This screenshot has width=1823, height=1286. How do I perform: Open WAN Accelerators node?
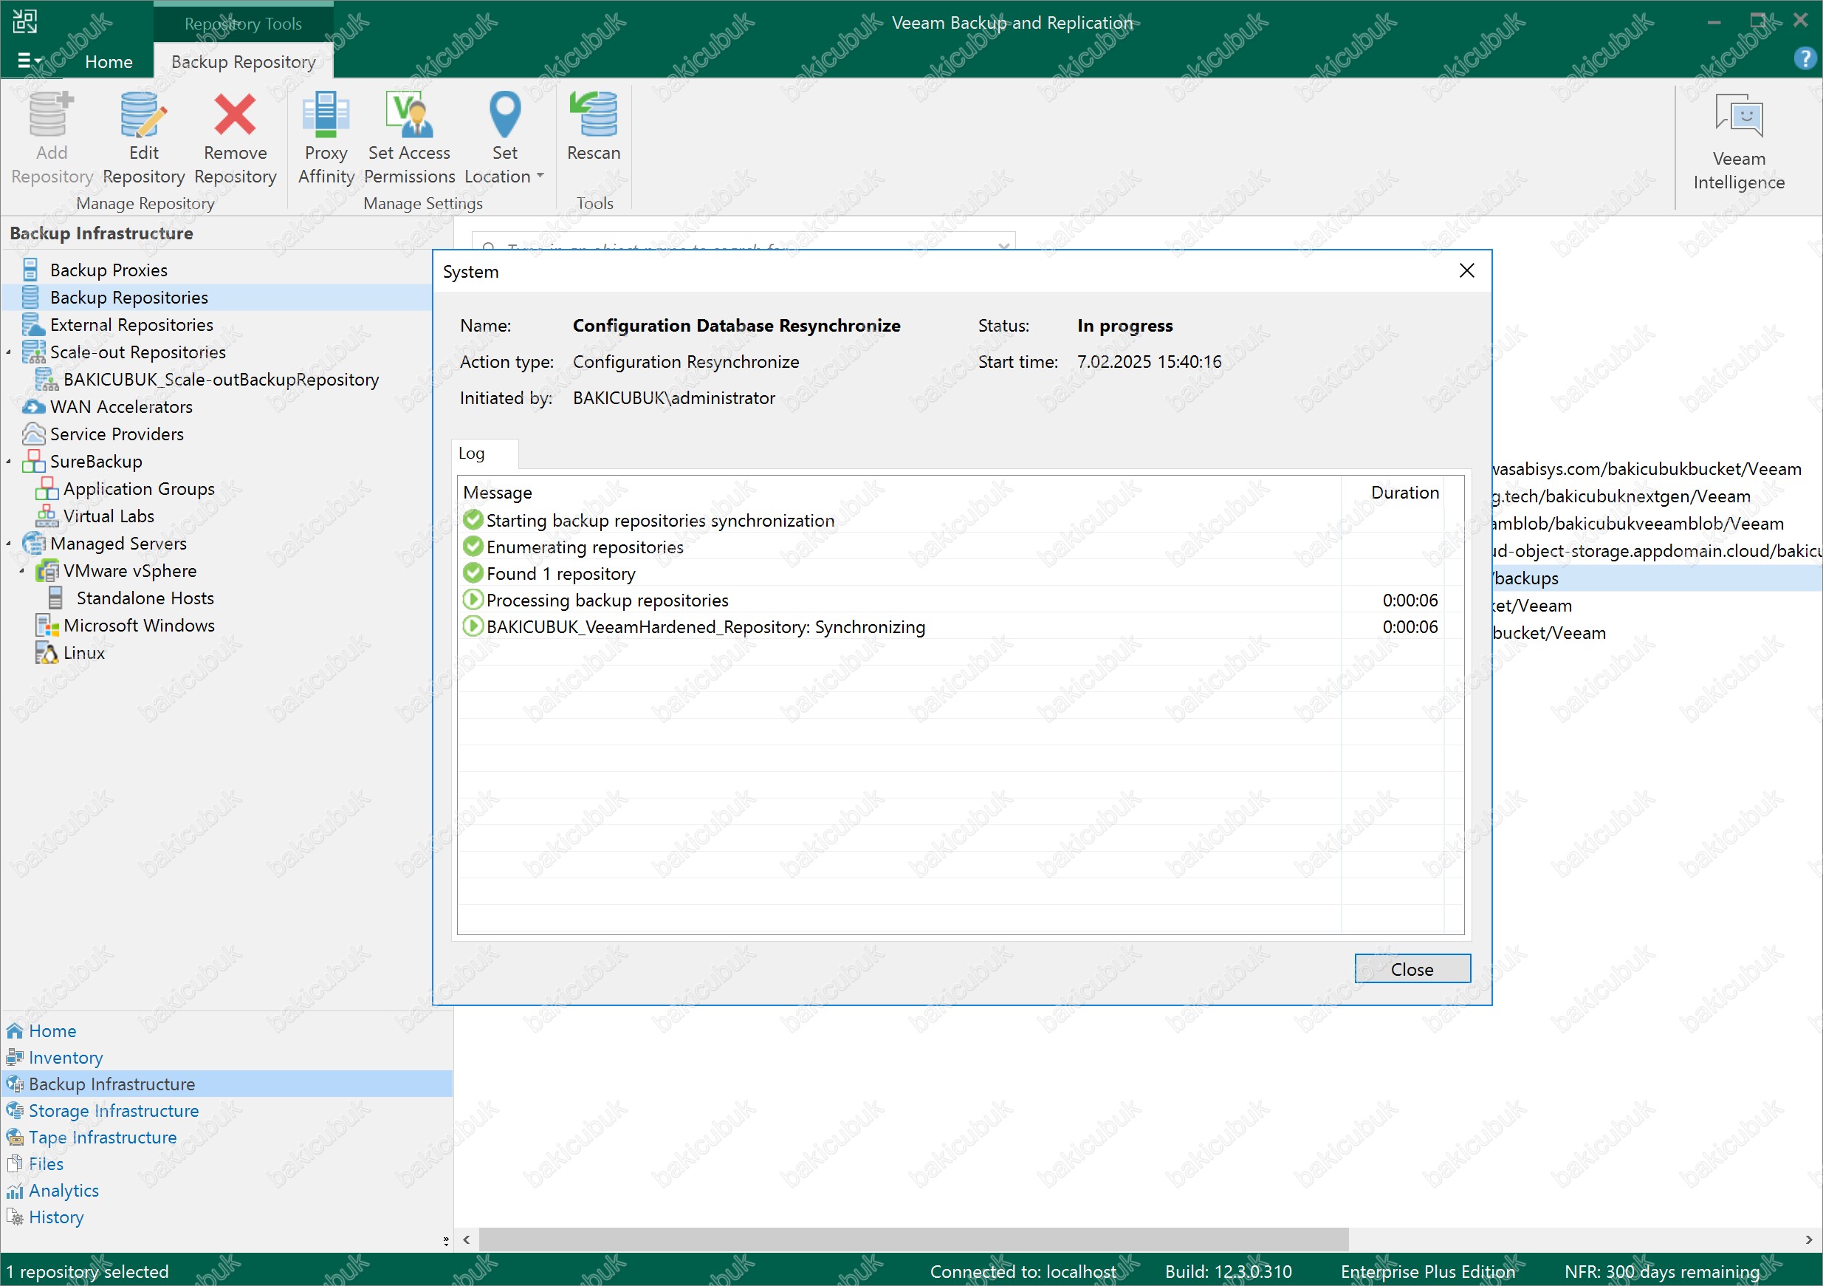[x=120, y=407]
